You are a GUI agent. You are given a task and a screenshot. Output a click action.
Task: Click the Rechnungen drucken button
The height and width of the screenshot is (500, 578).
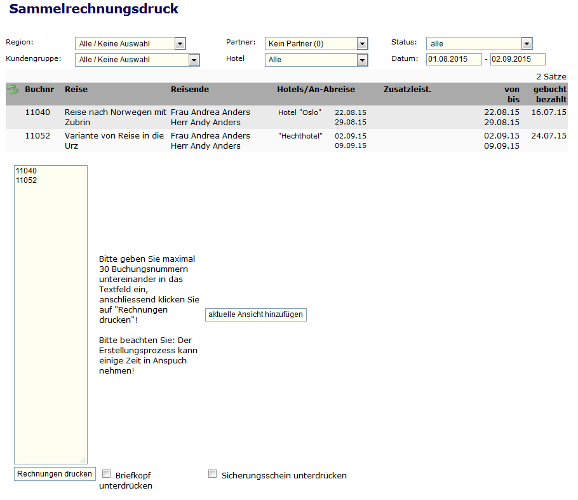55,474
